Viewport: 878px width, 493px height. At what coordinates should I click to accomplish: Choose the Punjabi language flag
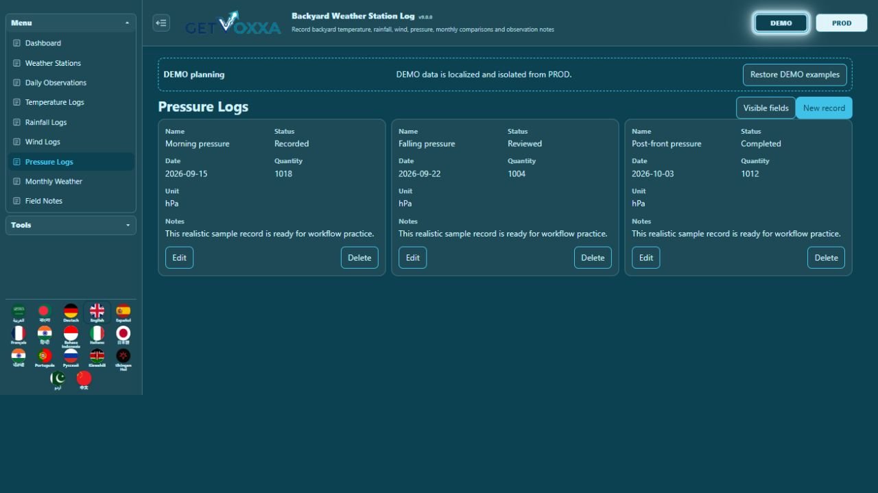click(19, 358)
